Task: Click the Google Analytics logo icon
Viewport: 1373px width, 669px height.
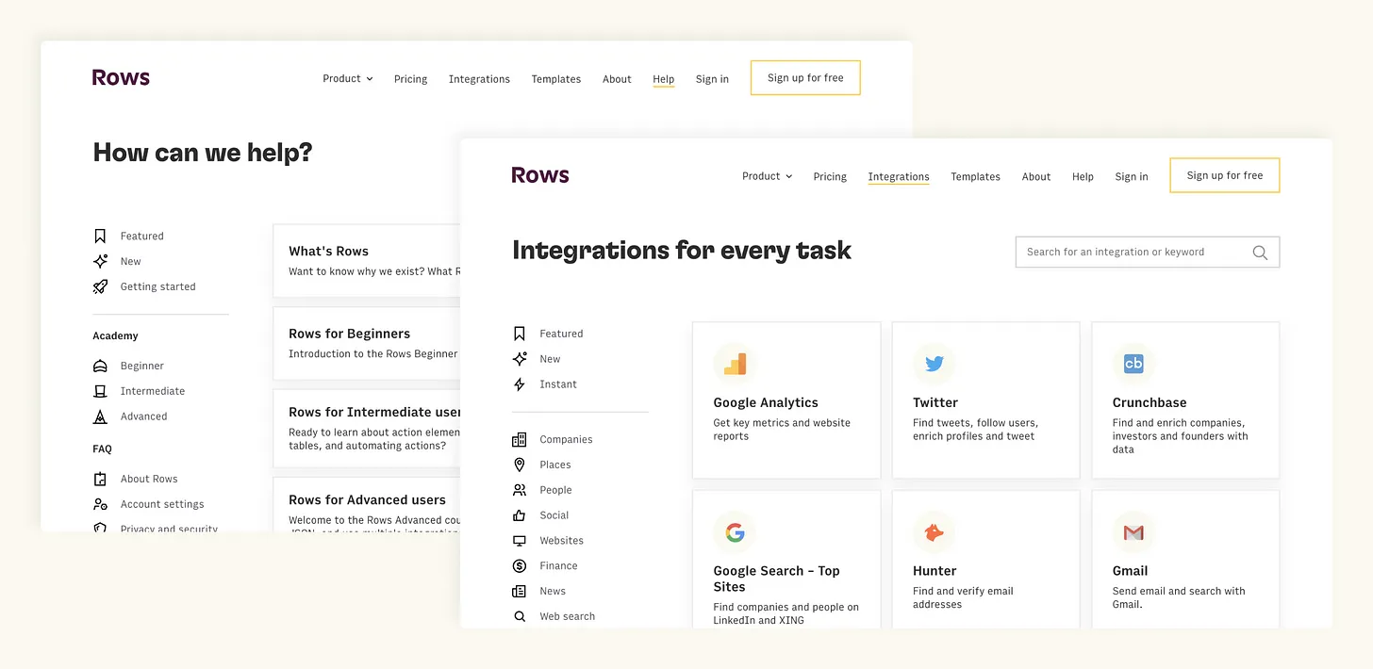Action: pos(735,364)
